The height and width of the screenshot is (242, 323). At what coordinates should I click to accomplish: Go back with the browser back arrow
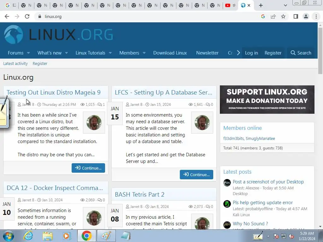[x=7, y=16]
